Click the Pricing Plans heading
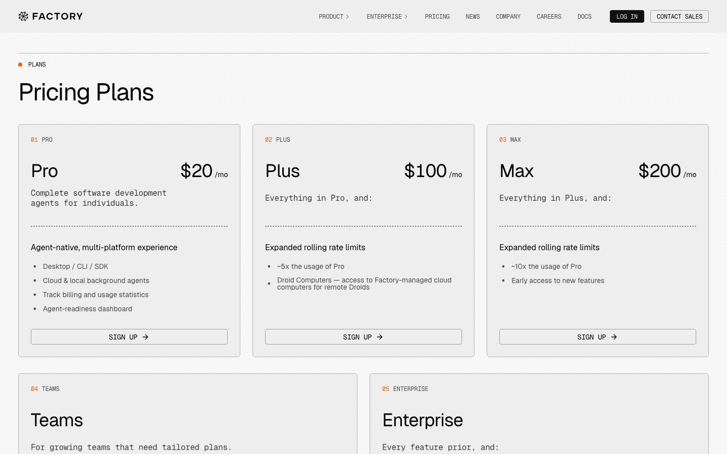The height and width of the screenshot is (454, 727). tap(86, 92)
